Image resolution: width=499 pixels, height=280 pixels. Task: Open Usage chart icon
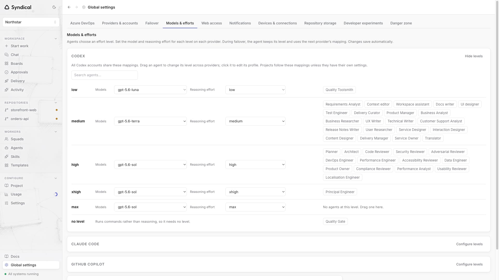6,194
